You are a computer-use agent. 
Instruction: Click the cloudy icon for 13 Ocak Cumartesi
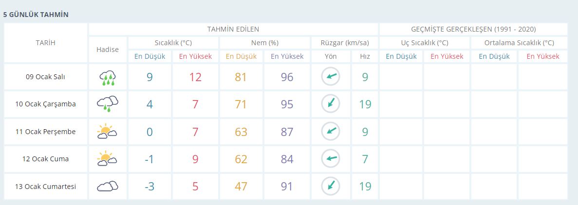[x=108, y=186]
